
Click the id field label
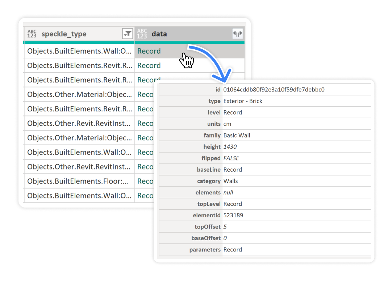[x=218, y=90]
